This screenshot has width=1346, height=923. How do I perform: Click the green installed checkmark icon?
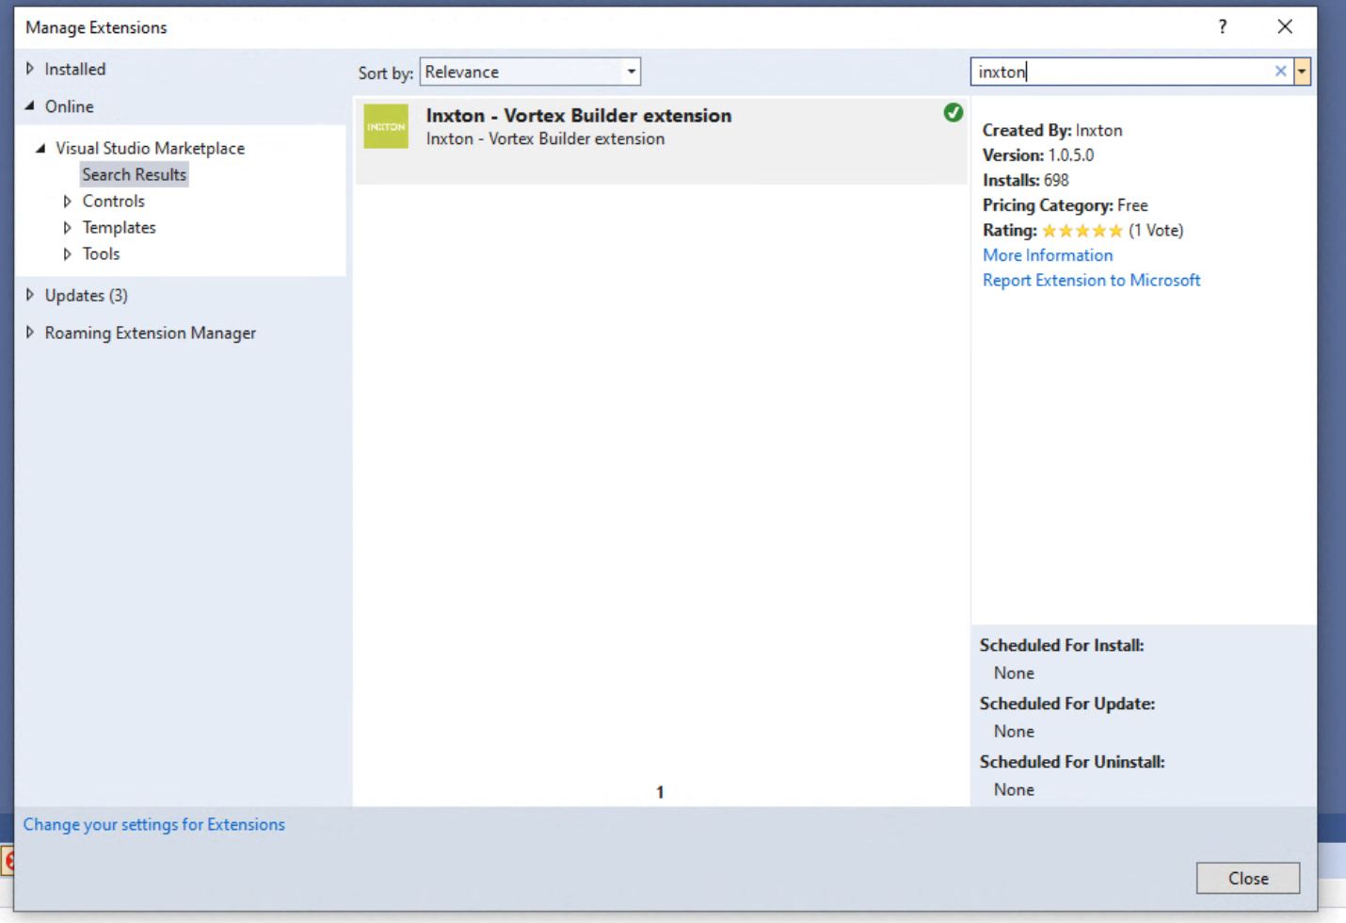953,112
